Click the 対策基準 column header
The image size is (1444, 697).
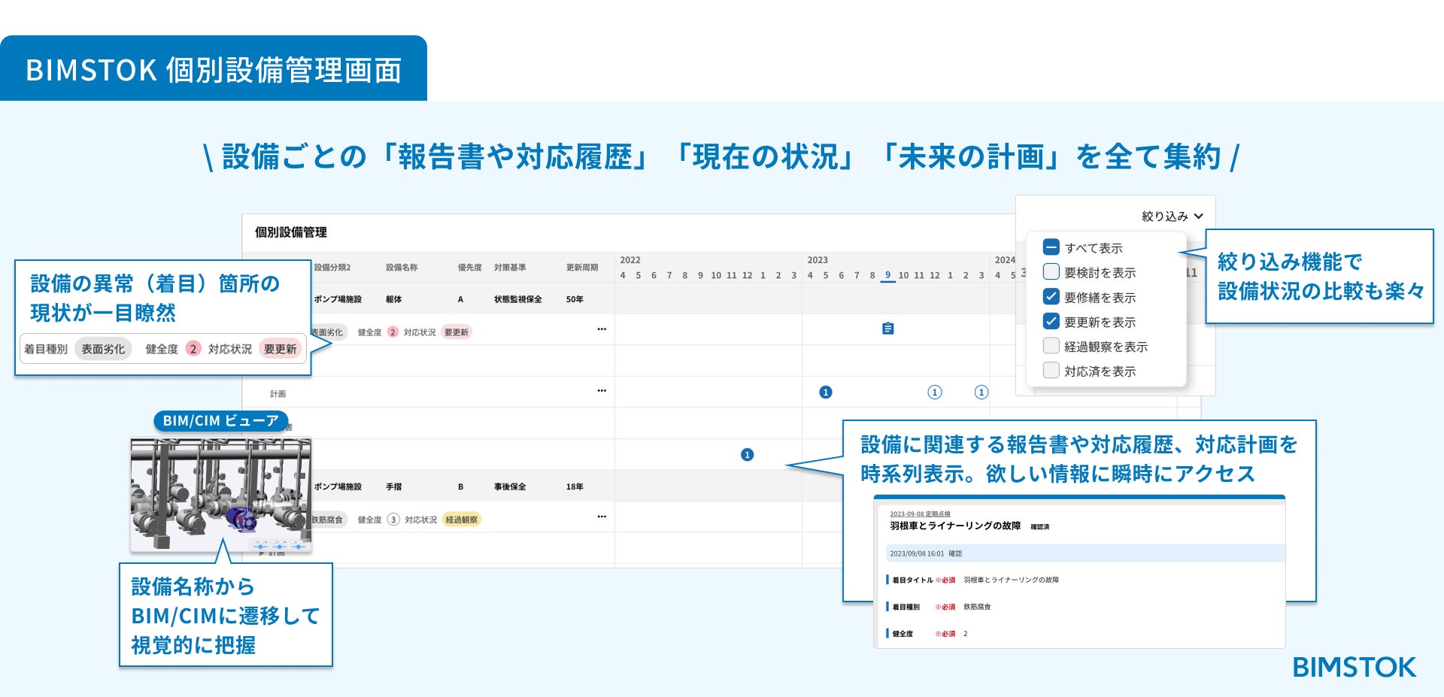(510, 268)
